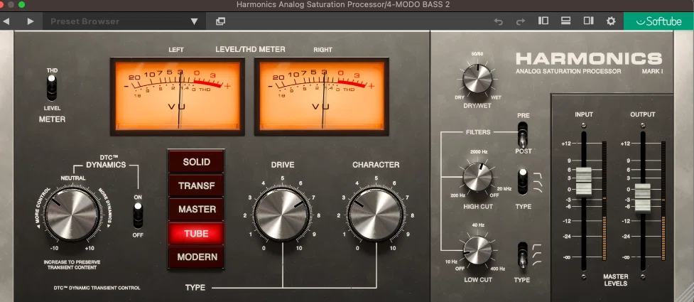Click the DTC Dynamic Transient Control text
This screenshot has width=694, height=302.
97,288
